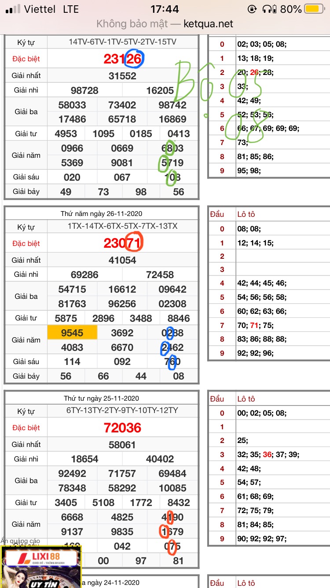Screen dimensions: 330x588
Task: Open the LIXI88 advertisement banner
Action: 41,567
